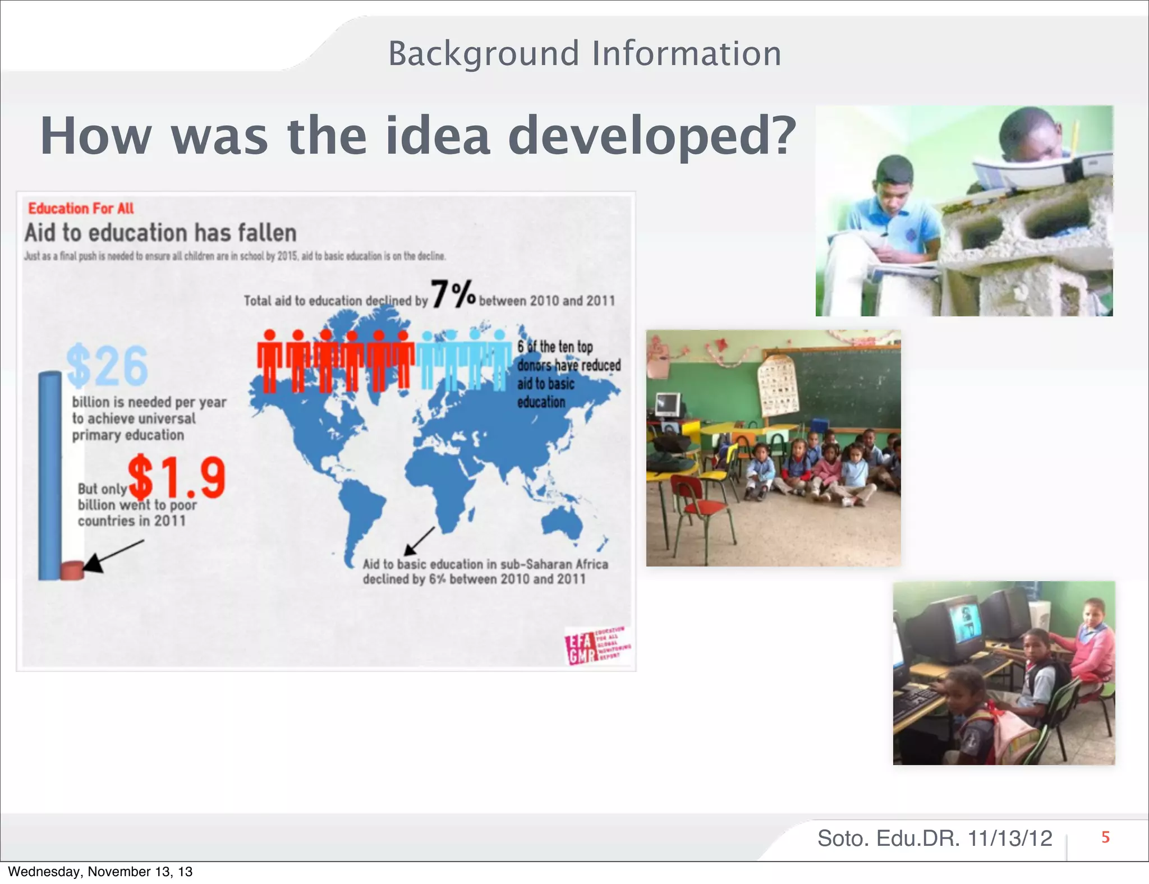Click the EFA GMR logo
The width and height of the screenshot is (1149, 884).
point(597,645)
